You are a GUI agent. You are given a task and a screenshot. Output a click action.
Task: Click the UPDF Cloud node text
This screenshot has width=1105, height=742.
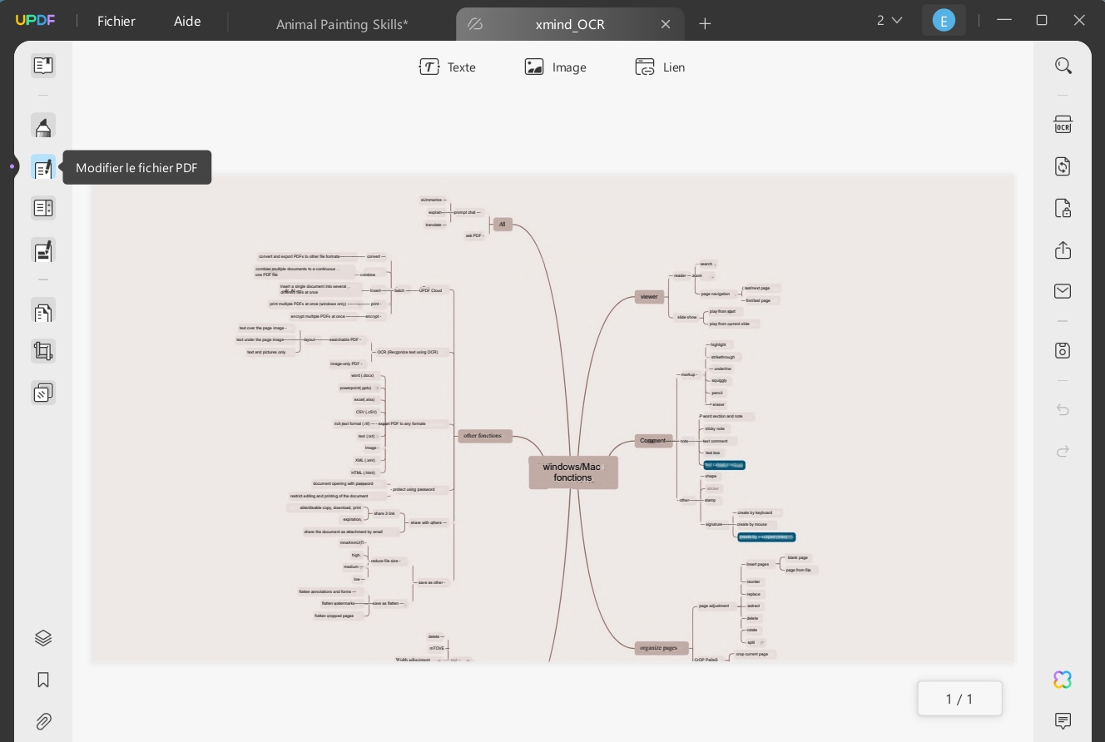tap(430, 290)
